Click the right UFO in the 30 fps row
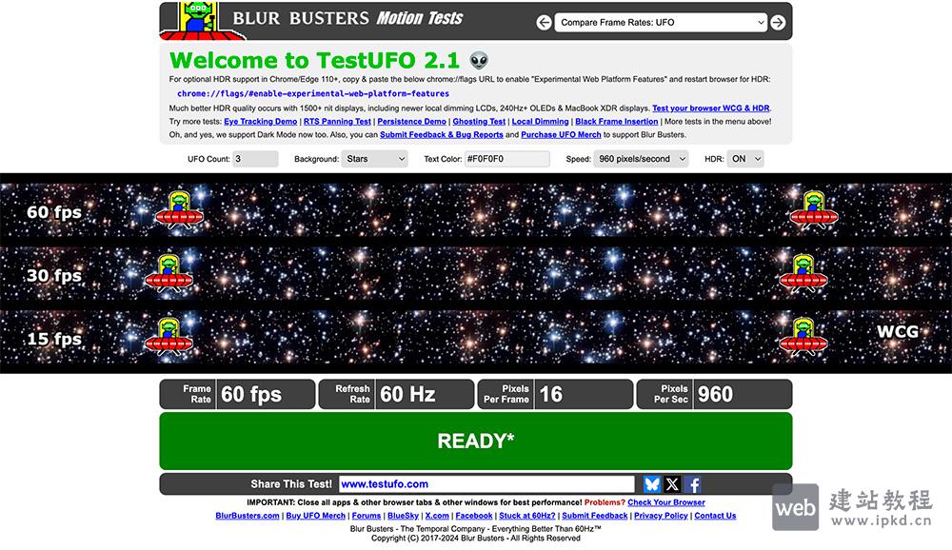 pyautogui.click(x=803, y=274)
